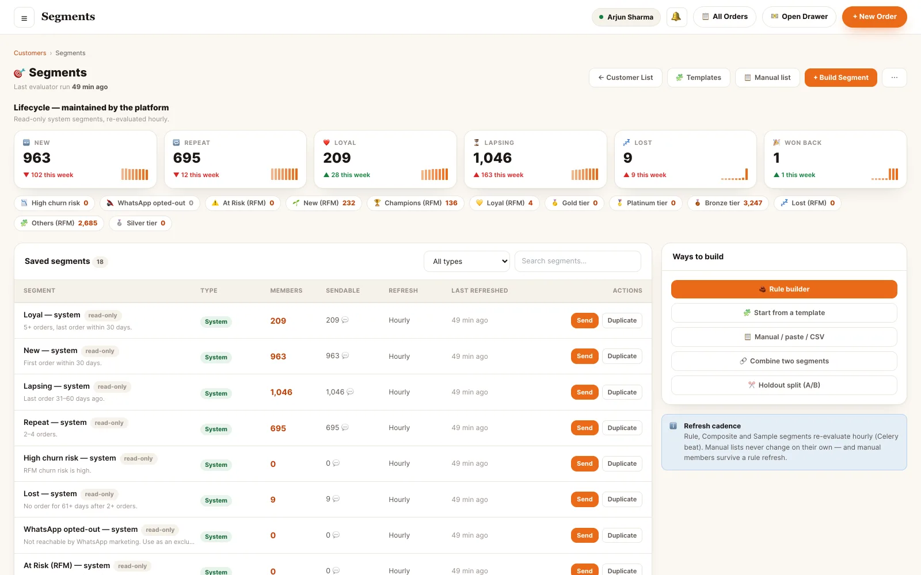This screenshot has width=921, height=575.
Task: Open the All types dropdown
Action: (x=467, y=261)
